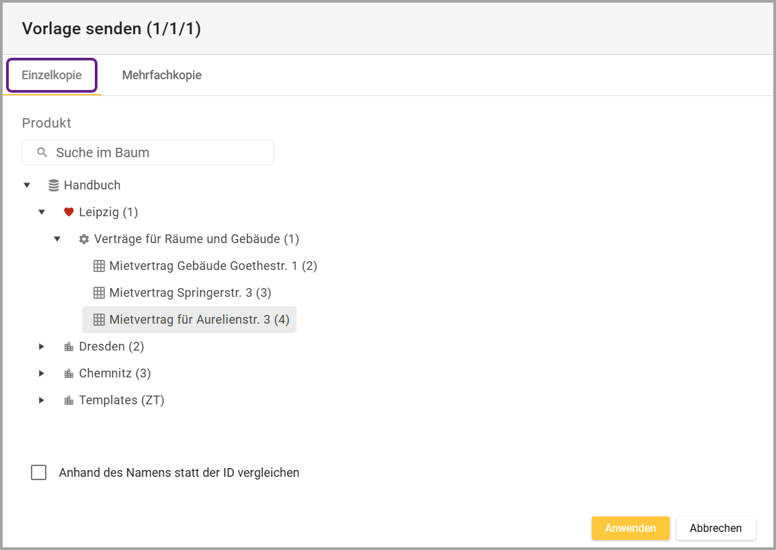Image resolution: width=776 pixels, height=550 pixels.
Task: Click the magnifier icon in tree search
Action: tap(42, 152)
